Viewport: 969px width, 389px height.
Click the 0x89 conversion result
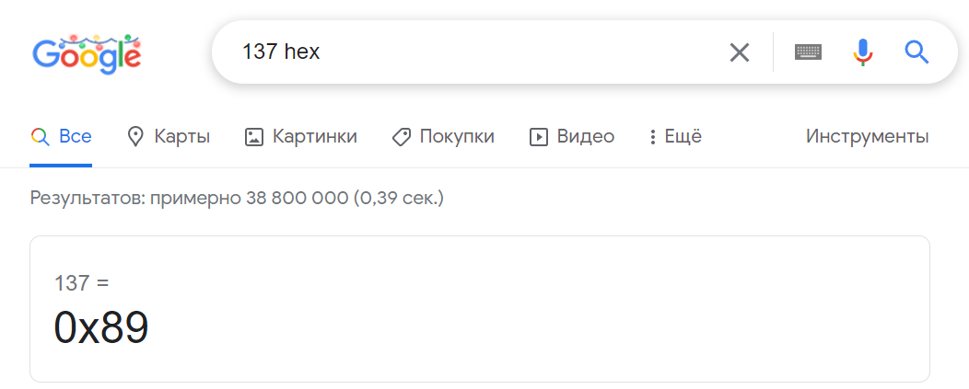click(x=101, y=328)
